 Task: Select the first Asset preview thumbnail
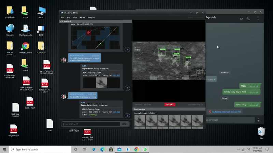coord(140,121)
